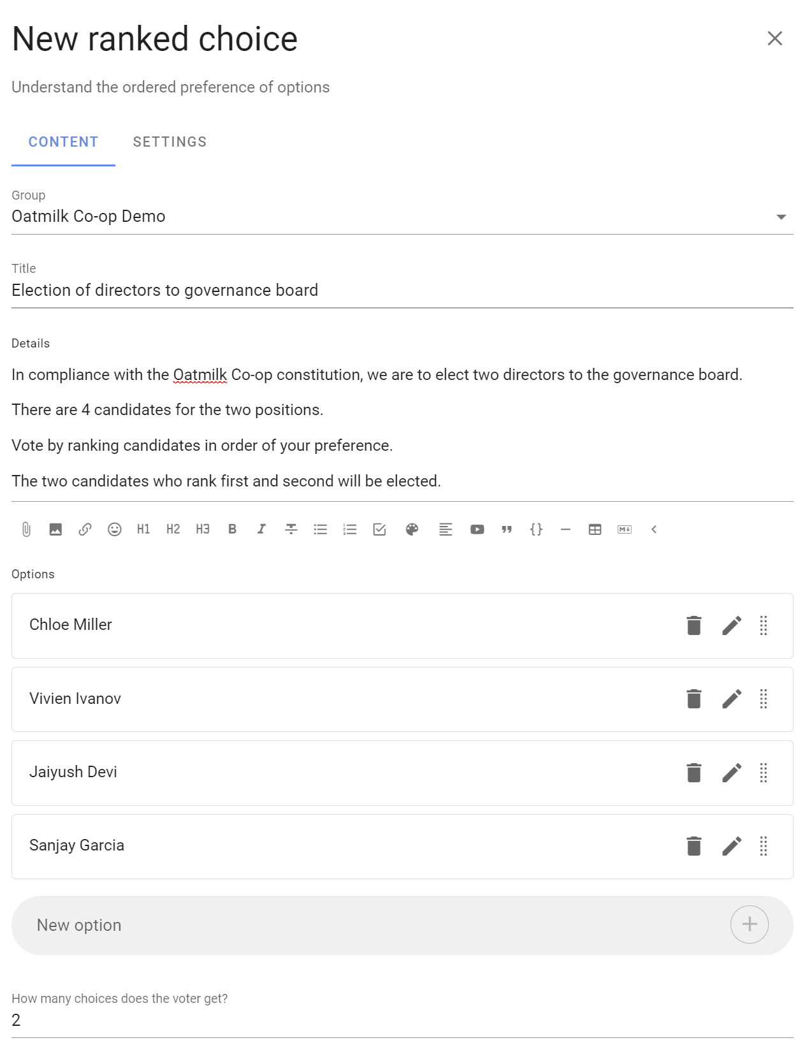
Task: Toggle bold text formatting
Action: click(233, 529)
